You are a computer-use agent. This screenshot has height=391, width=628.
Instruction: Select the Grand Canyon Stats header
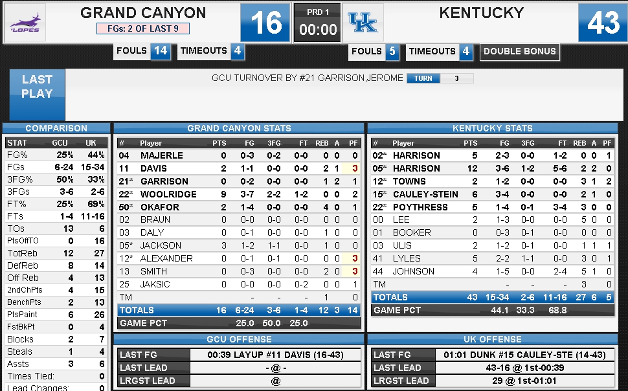tap(239, 128)
